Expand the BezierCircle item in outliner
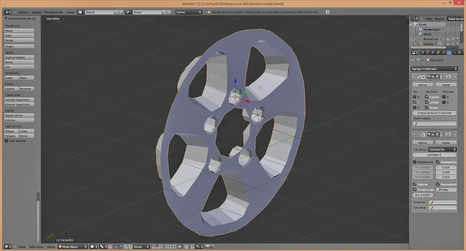This screenshot has height=251, width=466. (x=416, y=39)
